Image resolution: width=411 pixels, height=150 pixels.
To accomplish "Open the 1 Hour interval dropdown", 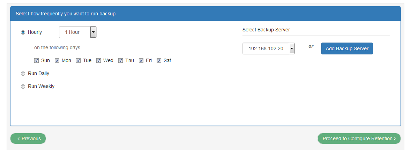I will click(74, 32).
